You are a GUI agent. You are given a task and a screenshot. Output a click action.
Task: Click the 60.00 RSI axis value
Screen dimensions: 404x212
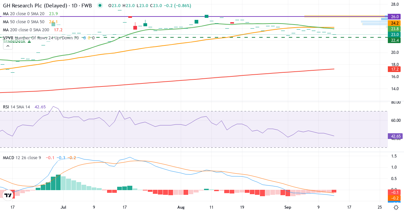pos(396,120)
